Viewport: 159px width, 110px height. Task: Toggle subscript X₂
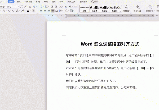[x=13, y=11]
